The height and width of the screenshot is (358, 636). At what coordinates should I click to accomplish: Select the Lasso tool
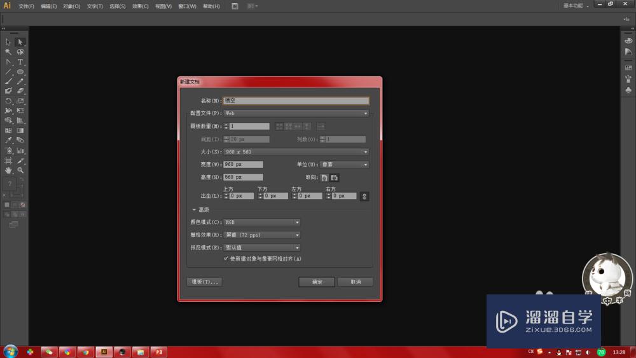tap(20, 52)
